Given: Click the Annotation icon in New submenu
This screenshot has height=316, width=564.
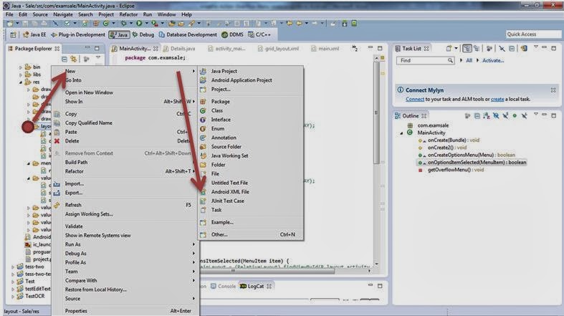Looking at the screenshot, I should pos(204,138).
